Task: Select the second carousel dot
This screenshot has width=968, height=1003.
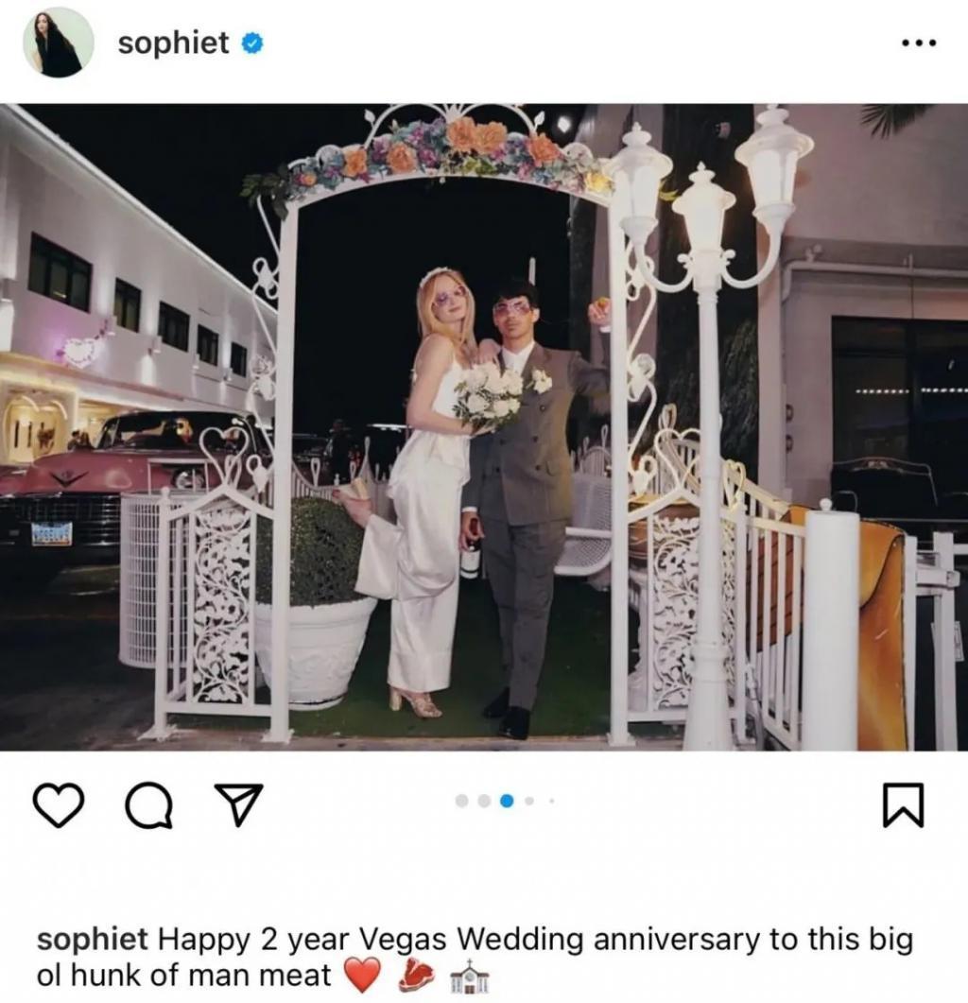Action: (x=484, y=800)
